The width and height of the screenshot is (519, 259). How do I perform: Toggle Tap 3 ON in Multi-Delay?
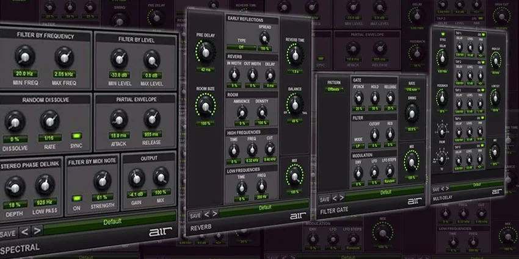[483, 90]
